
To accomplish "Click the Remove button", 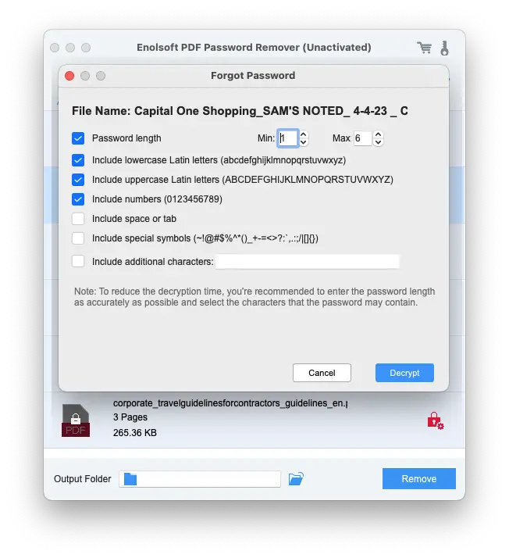I will point(419,478).
